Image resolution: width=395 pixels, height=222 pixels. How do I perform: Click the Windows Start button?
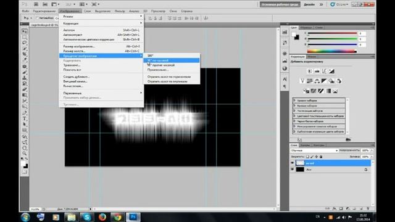pyautogui.click(x=25, y=217)
